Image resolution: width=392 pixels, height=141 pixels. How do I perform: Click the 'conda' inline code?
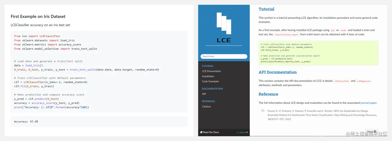[343, 30]
